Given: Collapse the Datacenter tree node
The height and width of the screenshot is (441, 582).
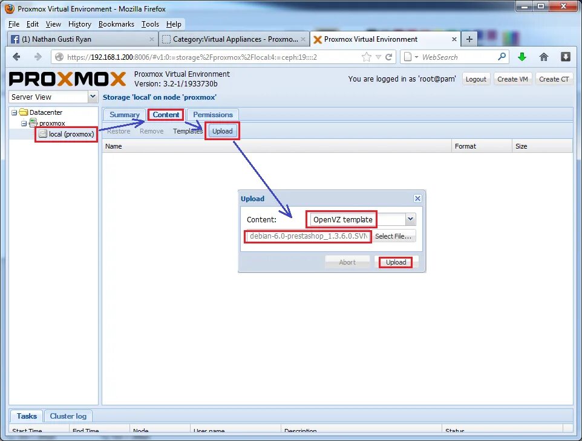Looking at the screenshot, I should tap(14, 112).
